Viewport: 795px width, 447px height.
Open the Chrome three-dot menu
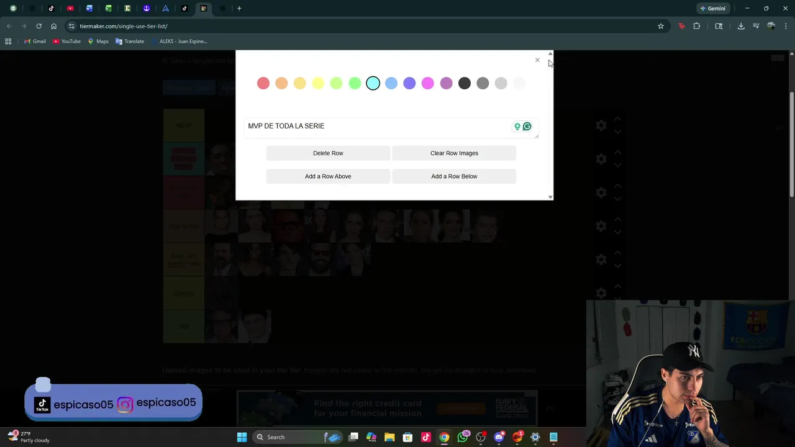point(786,26)
